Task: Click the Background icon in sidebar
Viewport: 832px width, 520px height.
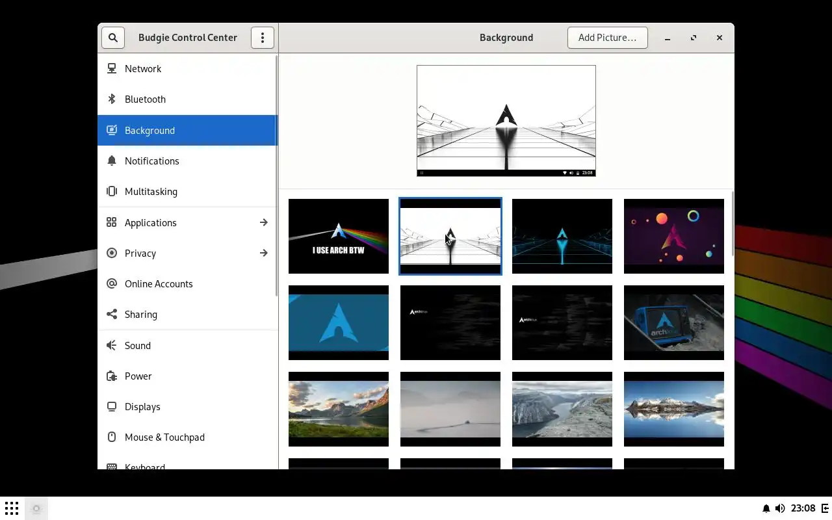Action: tap(112, 130)
